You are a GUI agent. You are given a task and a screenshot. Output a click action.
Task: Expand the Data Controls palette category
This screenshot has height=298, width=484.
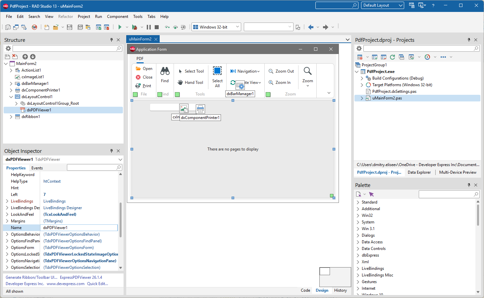358,249
